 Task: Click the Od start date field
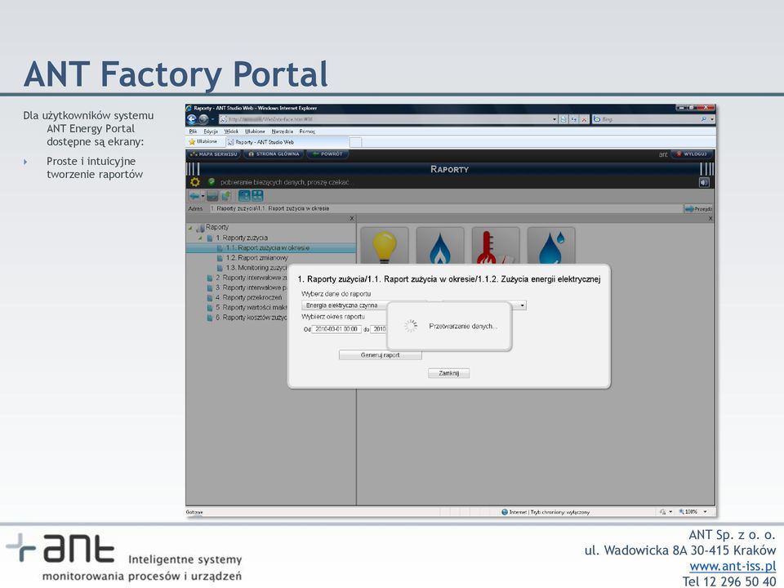click(x=336, y=329)
